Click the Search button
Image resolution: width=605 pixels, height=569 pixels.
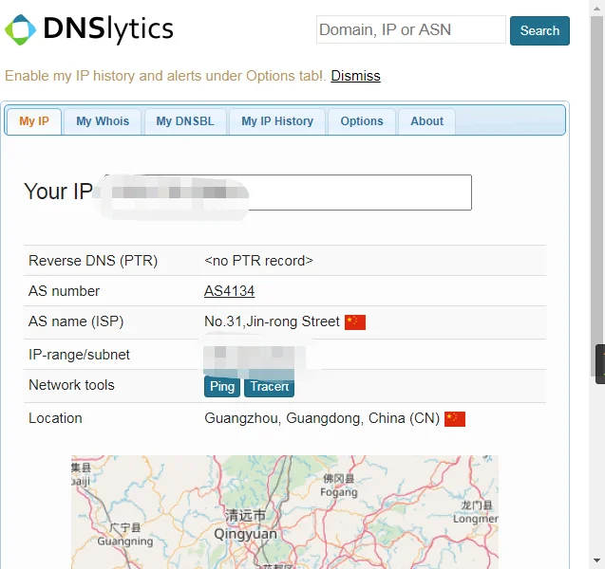click(539, 30)
